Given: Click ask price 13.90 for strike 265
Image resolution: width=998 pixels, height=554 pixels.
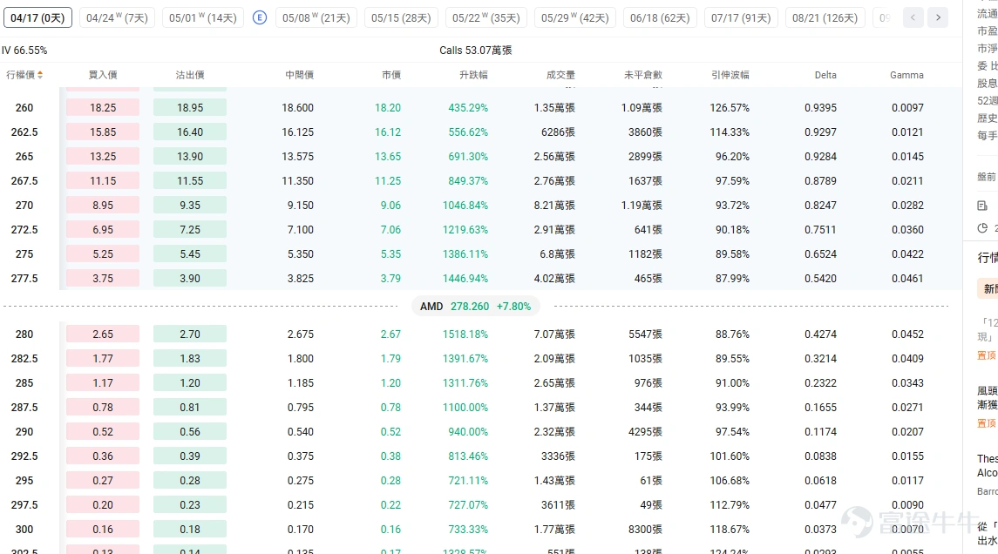Looking at the screenshot, I should coord(190,157).
